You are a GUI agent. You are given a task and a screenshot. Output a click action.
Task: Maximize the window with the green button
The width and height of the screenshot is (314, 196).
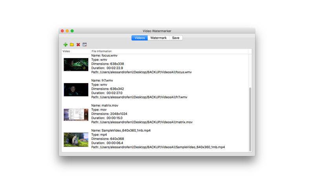(72, 31)
